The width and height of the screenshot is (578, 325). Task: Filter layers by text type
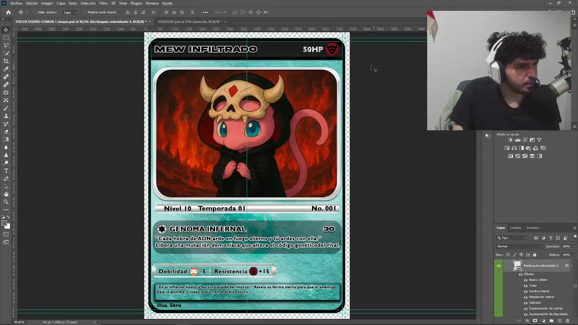click(x=550, y=238)
